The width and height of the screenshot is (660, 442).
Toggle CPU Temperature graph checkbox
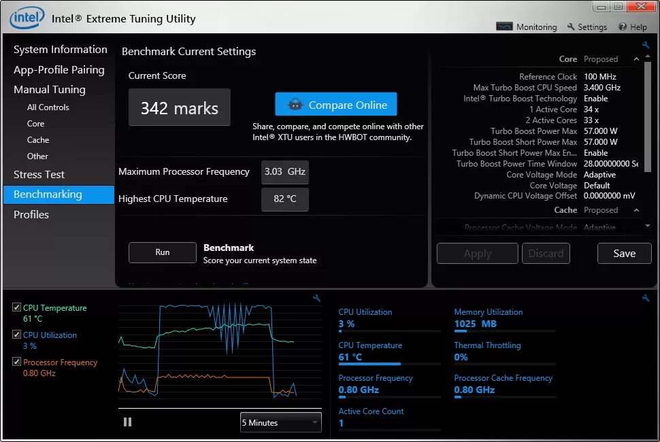click(16, 307)
